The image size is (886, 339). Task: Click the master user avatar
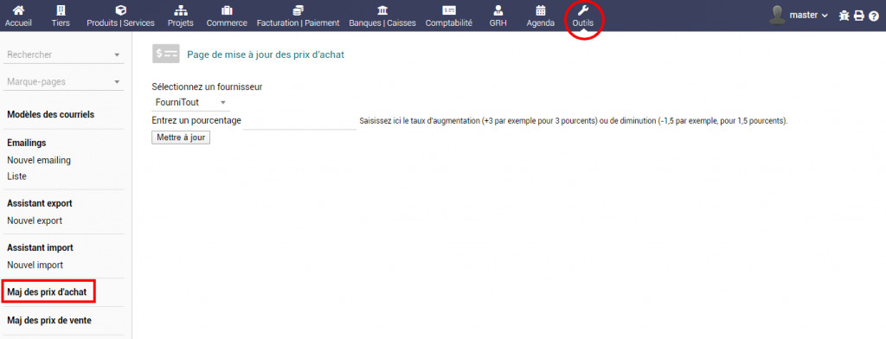pyautogui.click(x=778, y=16)
